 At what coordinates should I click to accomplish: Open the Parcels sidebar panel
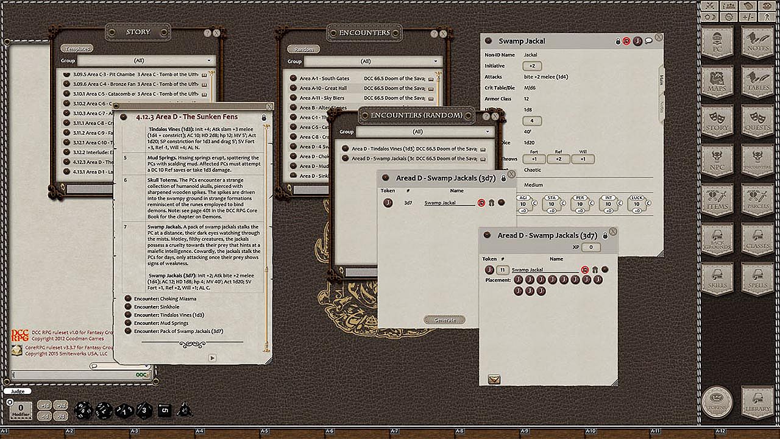[757, 201]
